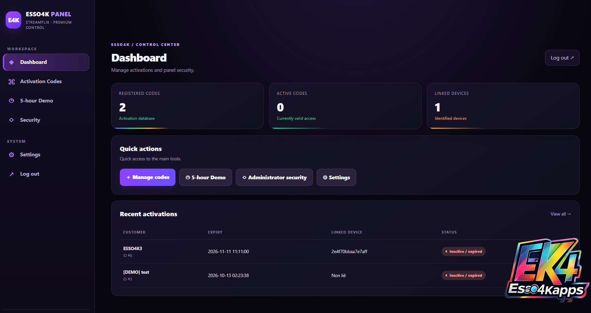This screenshot has height=313, width=591.
Task: Click expiry 2026-10-13 02:23:38
Action: tap(228, 275)
